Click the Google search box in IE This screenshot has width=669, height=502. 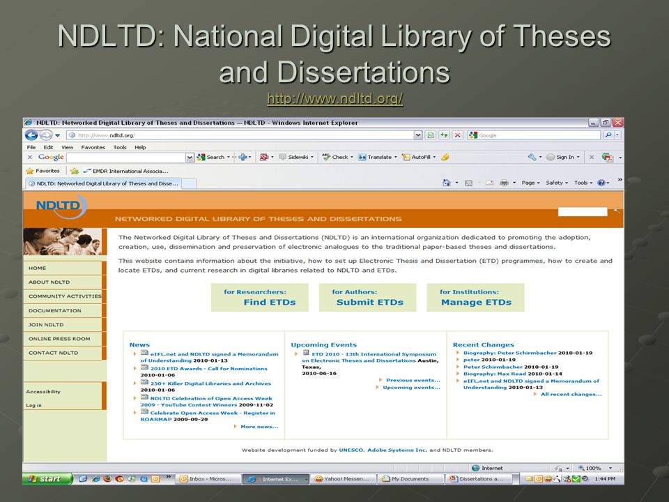tap(533, 135)
